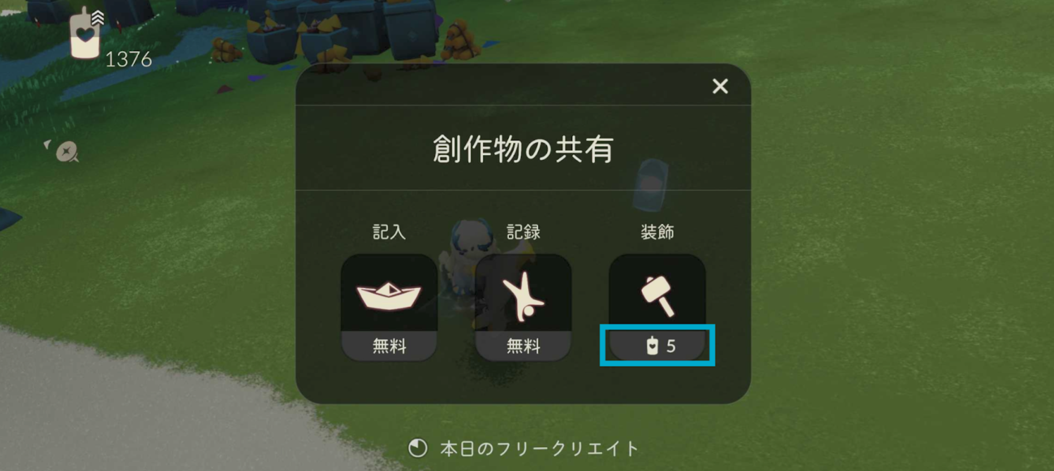
Task: Click the 無料 button under 記録
Action: click(x=523, y=346)
